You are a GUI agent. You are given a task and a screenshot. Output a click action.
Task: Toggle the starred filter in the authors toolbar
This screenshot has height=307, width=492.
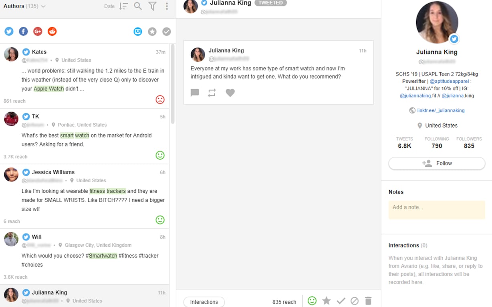pos(152,31)
